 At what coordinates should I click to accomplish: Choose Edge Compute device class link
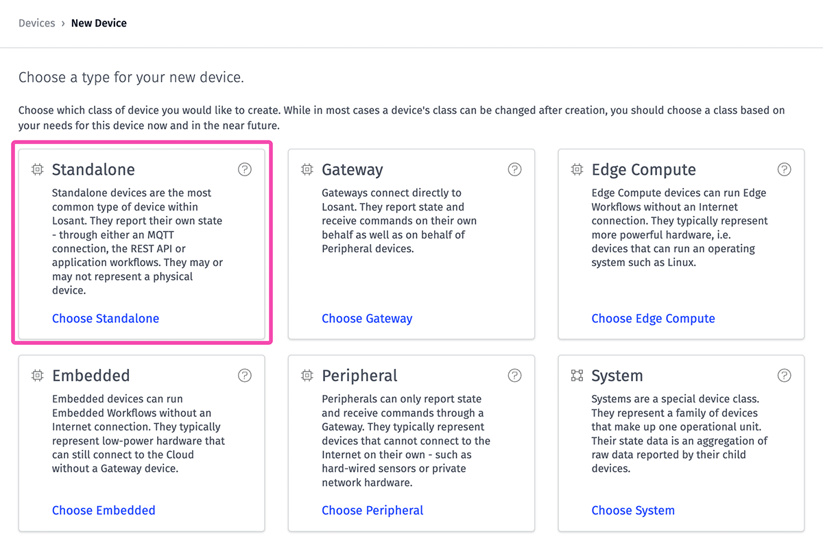tap(653, 318)
